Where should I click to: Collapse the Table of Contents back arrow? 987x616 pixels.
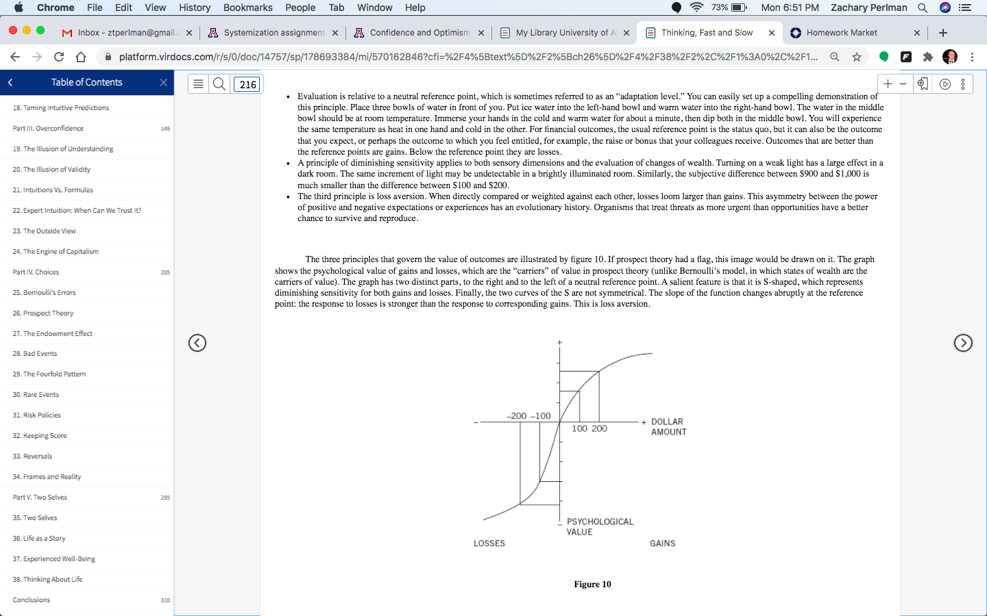click(10, 82)
